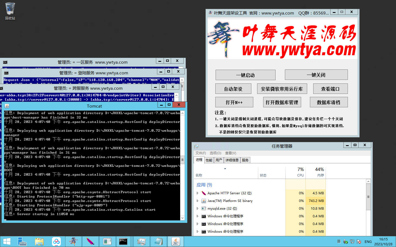This screenshot has height=247, width=396.
Task: Click the Windows Start button
Action: click(7, 242)
